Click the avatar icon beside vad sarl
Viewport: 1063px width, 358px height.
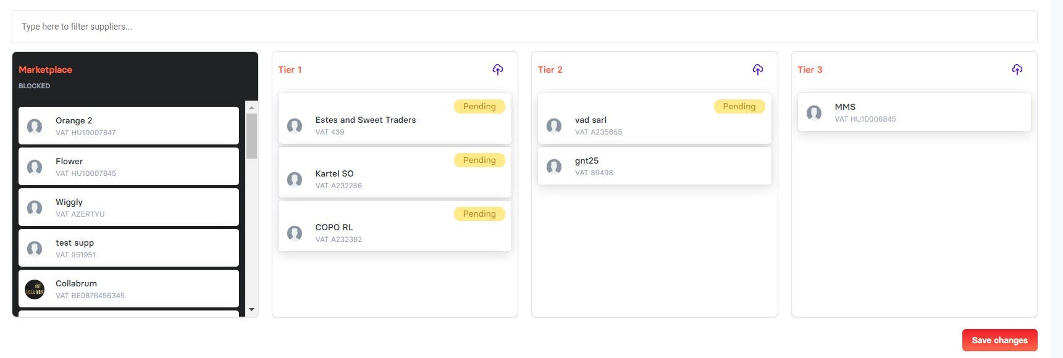[554, 126]
